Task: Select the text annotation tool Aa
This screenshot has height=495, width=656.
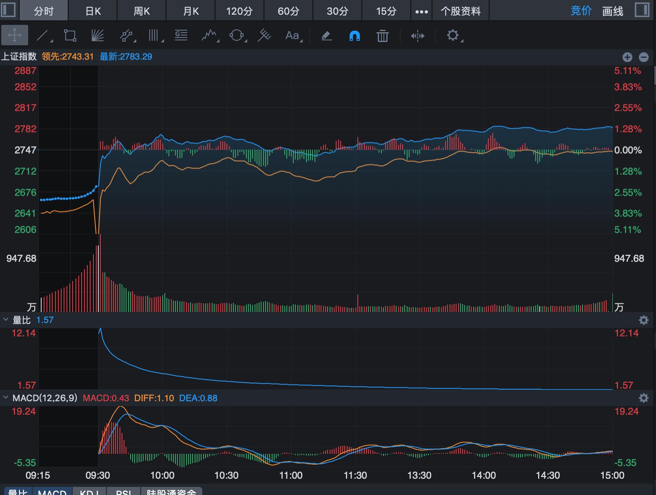Action: pyautogui.click(x=292, y=36)
